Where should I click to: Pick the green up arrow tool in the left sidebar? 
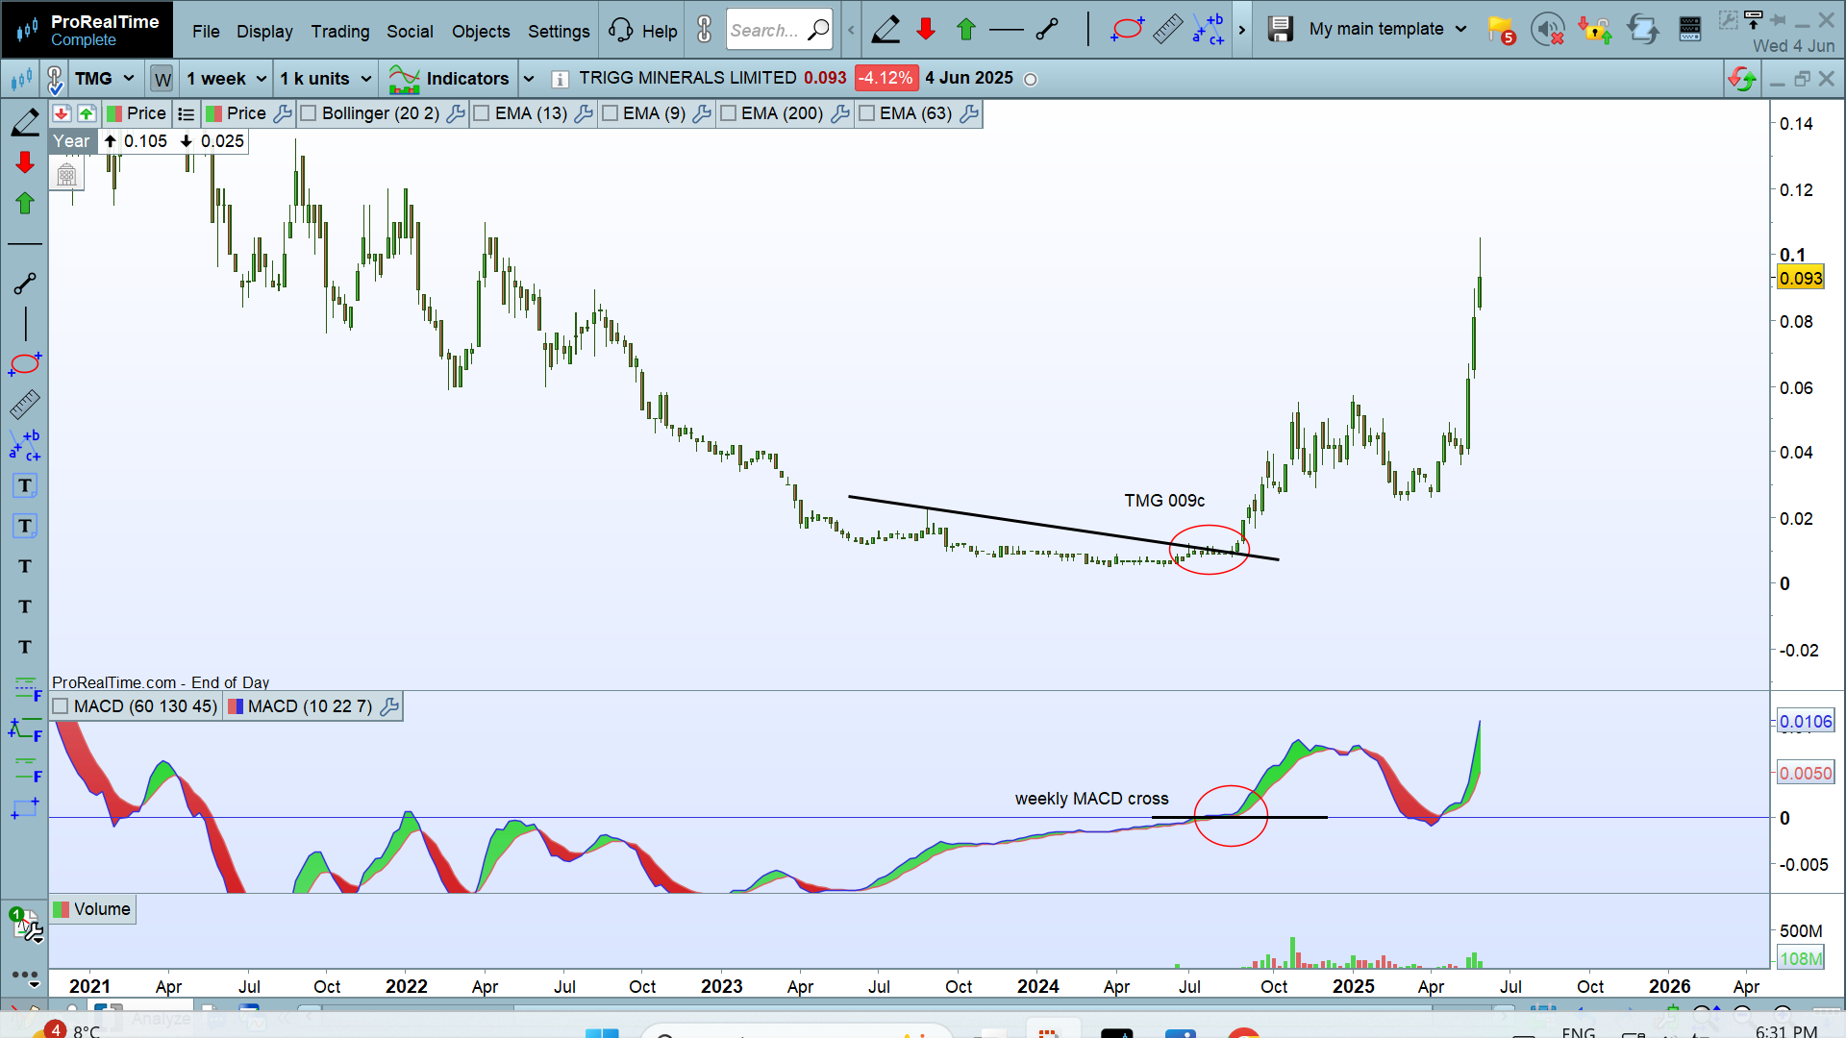(x=25, y=203)
